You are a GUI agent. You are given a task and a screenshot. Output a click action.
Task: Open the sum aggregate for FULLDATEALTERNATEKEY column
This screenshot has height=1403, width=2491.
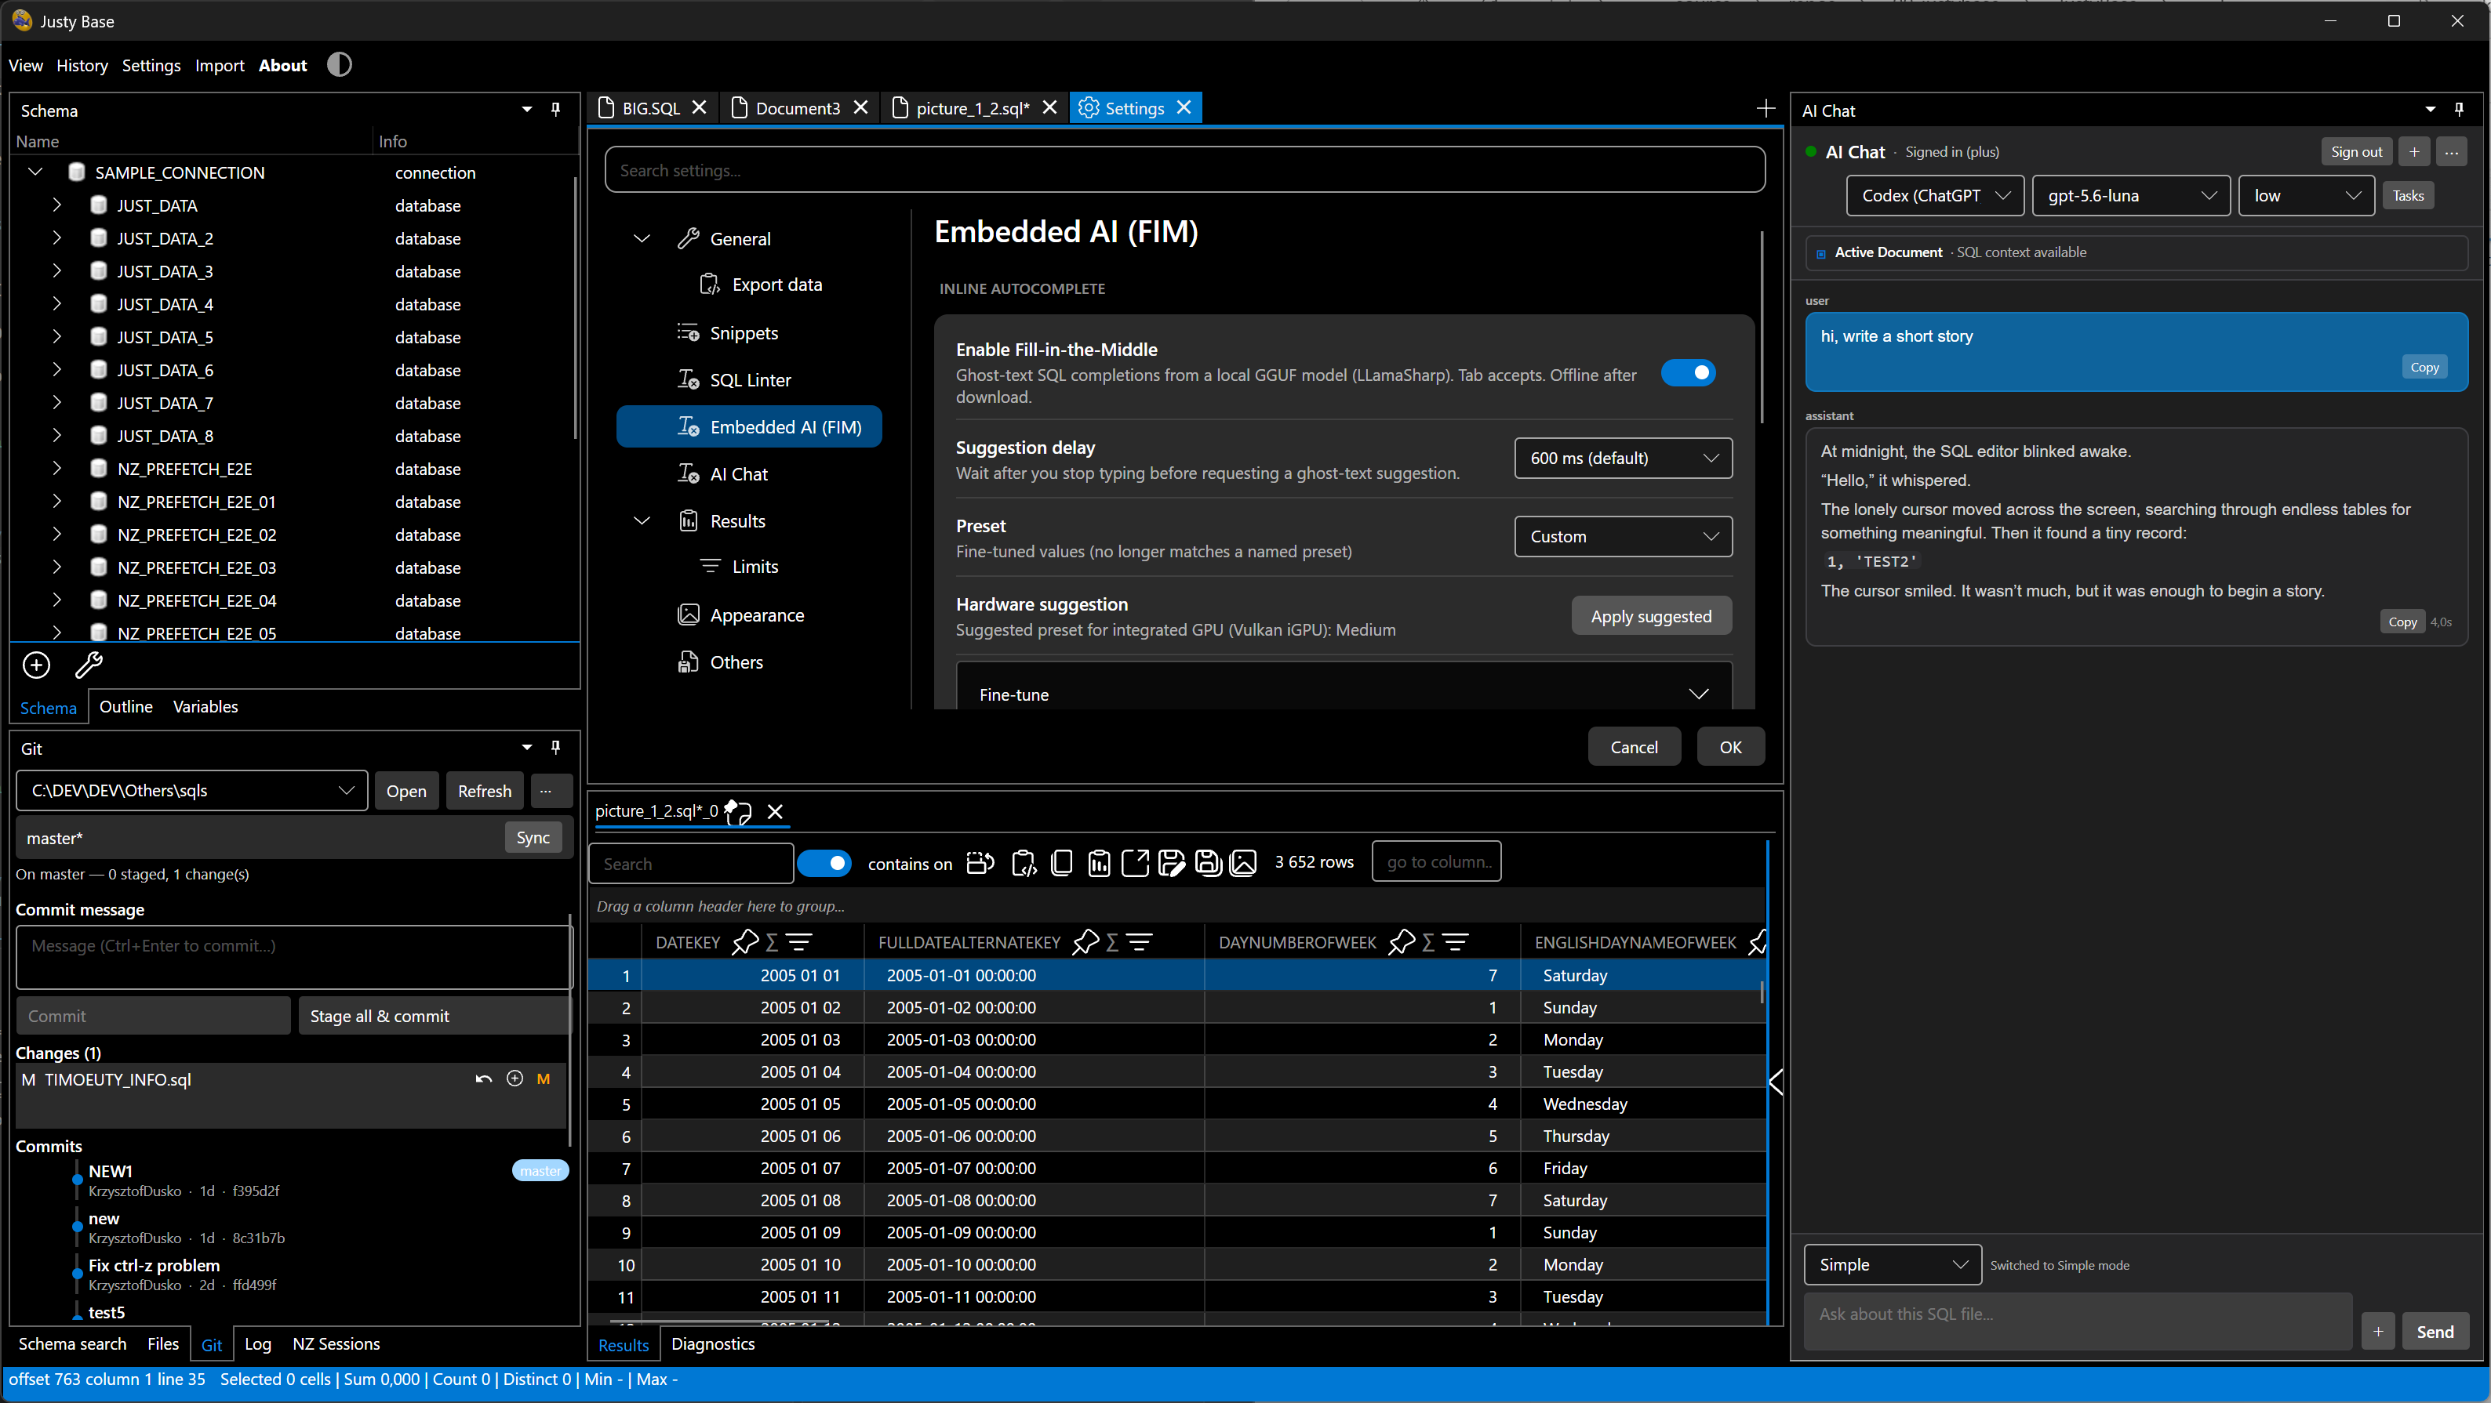click(x=1112, y=942)
